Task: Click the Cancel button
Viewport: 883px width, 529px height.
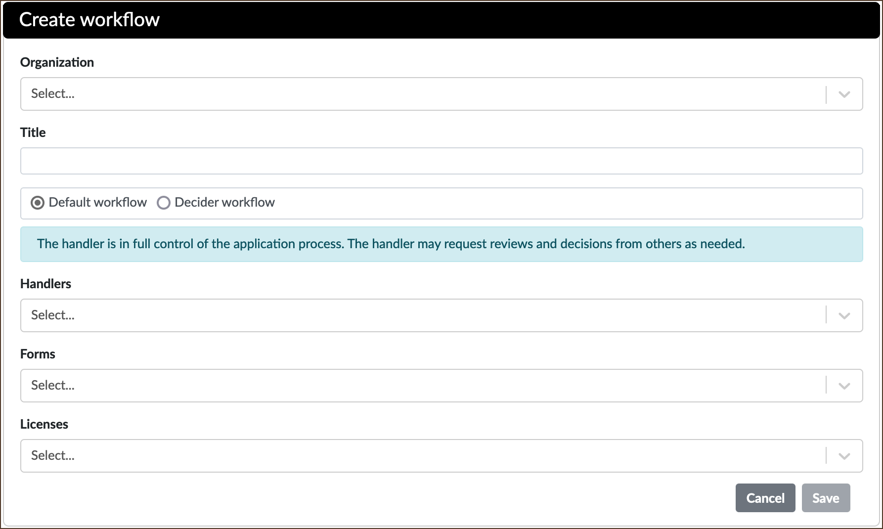Action: (x=765, y=498)
